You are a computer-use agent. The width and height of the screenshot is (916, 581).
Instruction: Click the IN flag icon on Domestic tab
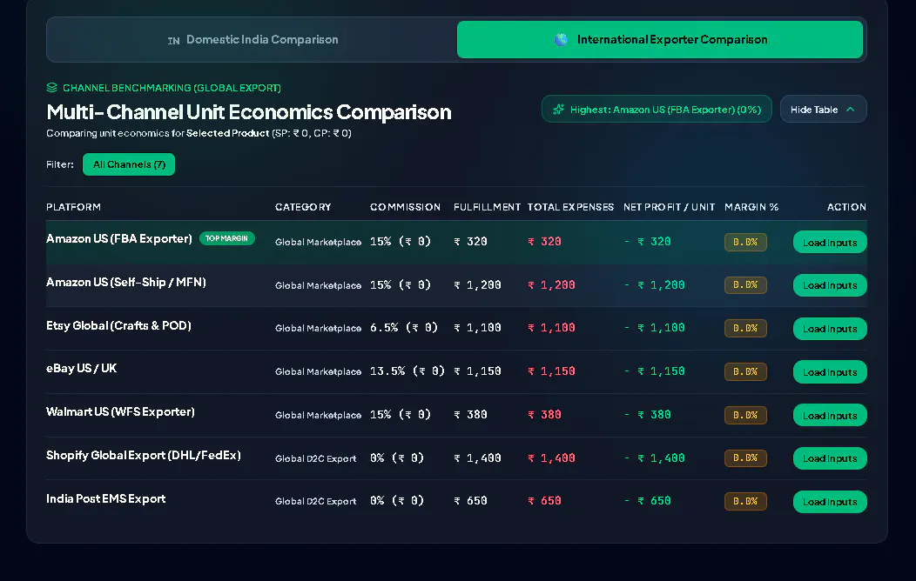pos(173,40)
